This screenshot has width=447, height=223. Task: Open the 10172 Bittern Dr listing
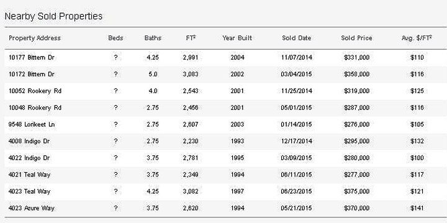pos(32,74)
